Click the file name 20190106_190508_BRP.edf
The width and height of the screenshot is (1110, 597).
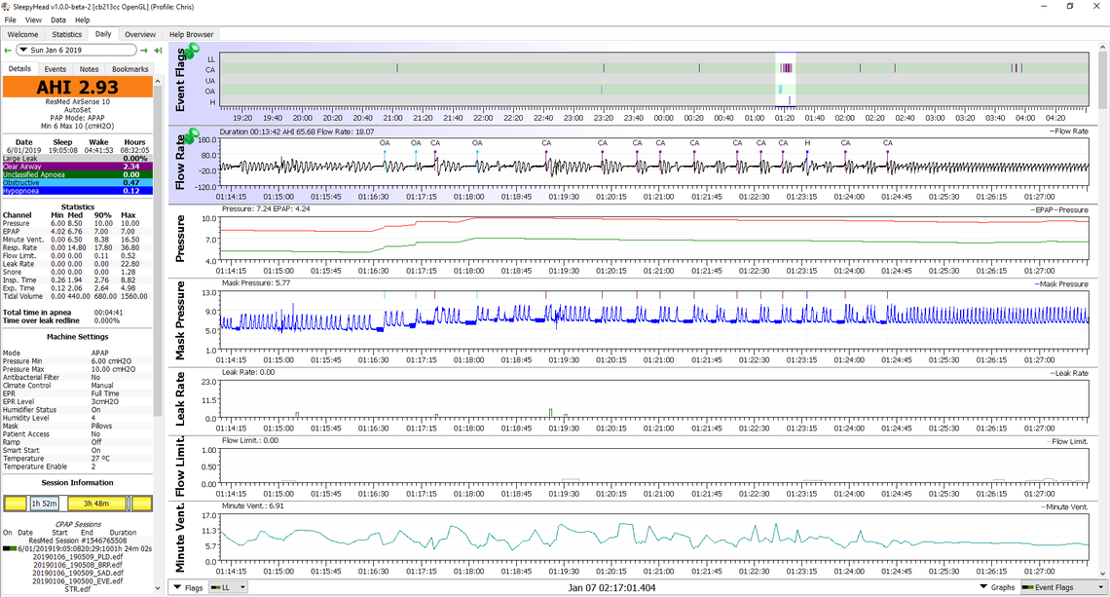click(x=78, y=565)
